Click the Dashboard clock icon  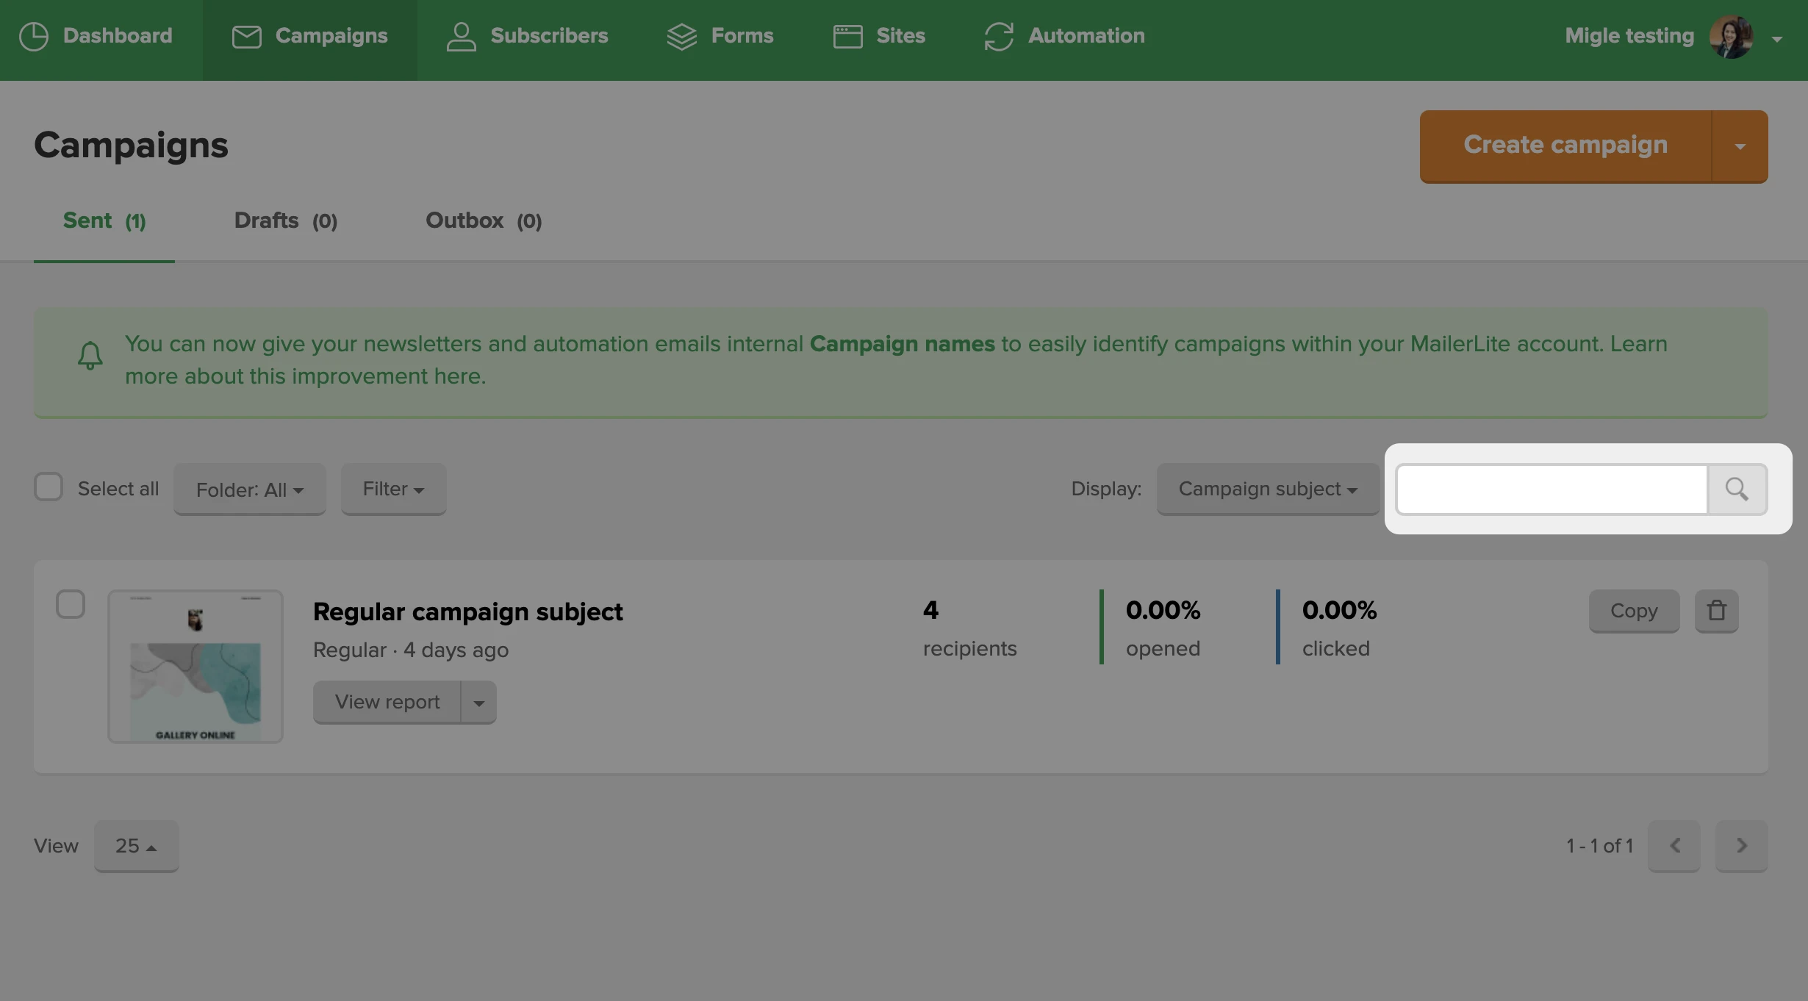pyautogui.click(x=34, y=36)
